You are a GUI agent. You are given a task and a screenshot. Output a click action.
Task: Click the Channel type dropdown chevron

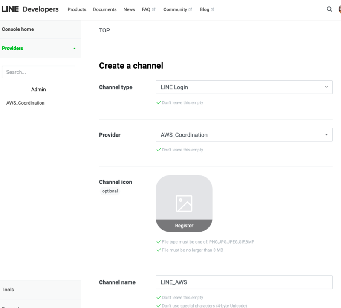click(326, 87)
